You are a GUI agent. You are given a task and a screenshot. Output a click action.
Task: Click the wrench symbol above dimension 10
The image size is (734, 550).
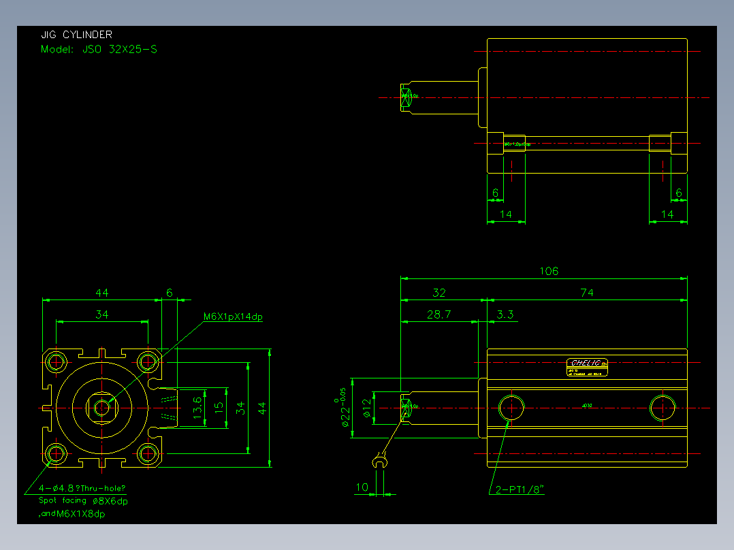click(x=380, y=461)
